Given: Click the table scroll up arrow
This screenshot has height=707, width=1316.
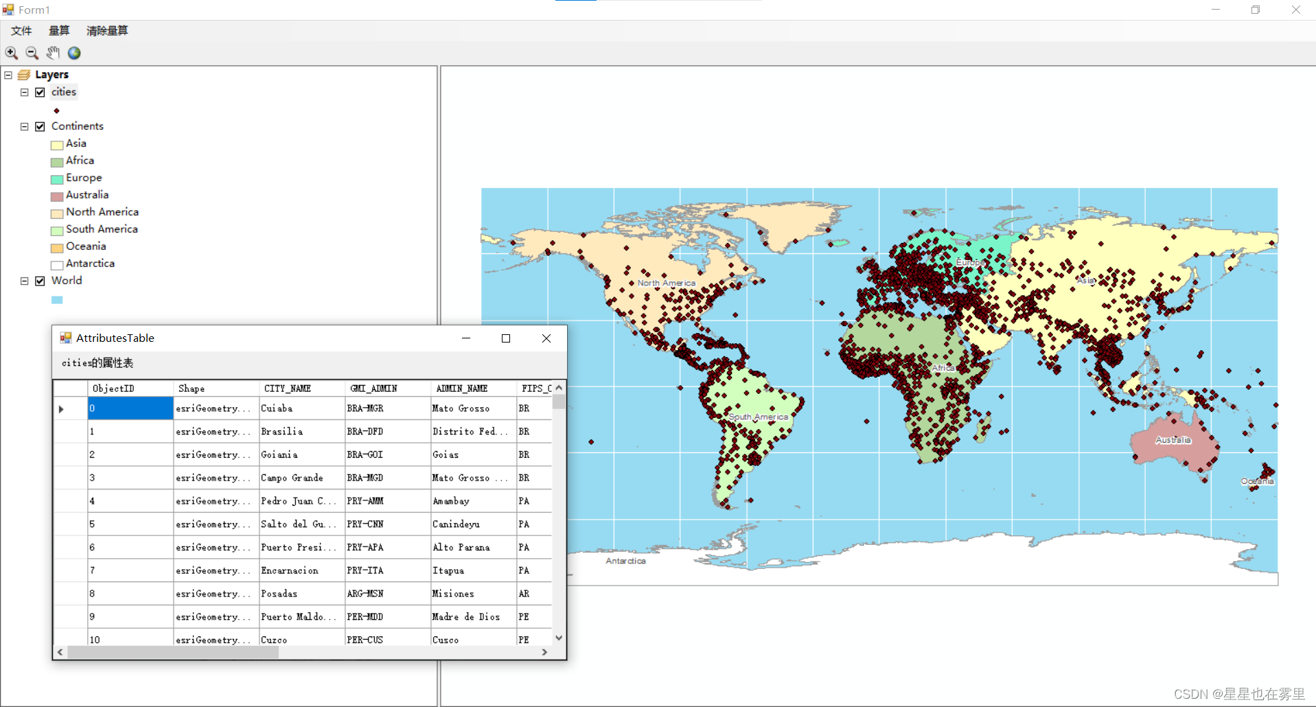Looking at the screenshot, I should pos(559,388).
